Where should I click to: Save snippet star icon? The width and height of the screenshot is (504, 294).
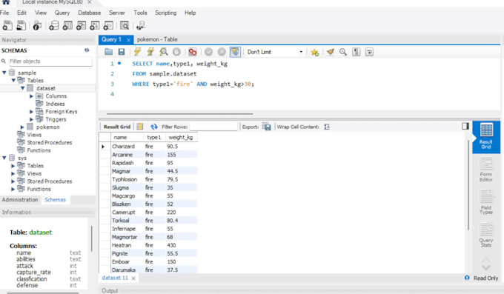pyautogui.click(x=315, y=52)
